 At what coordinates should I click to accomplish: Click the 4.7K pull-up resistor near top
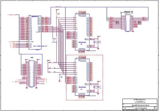click(x=57, y=14)
